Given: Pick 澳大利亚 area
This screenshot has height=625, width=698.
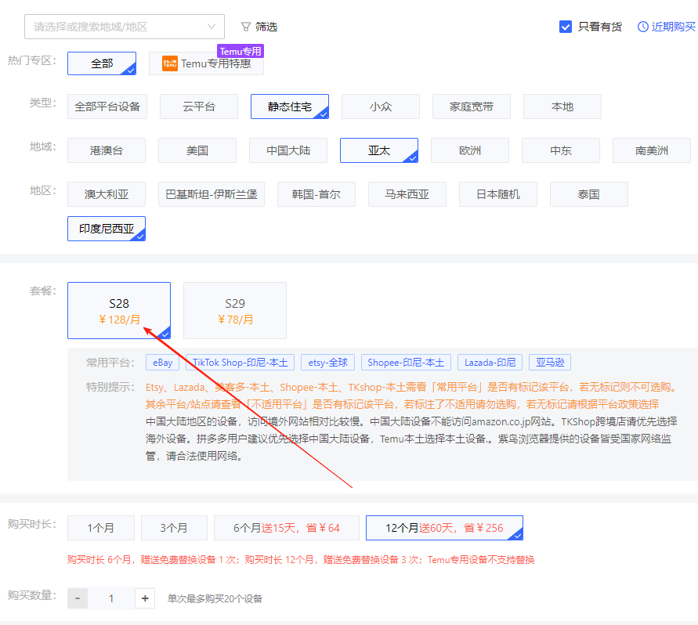Looking at the screenshot, I should coord(107,194).
